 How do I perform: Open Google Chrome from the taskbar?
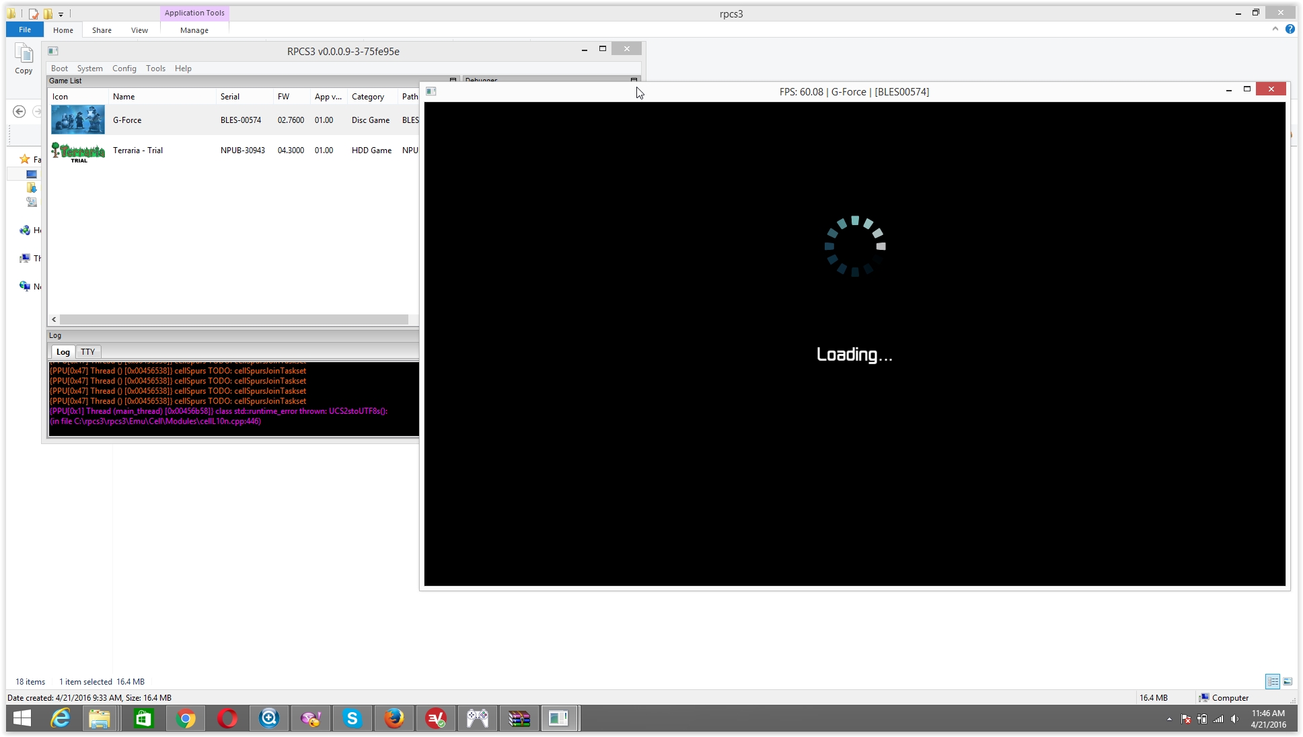point(186,719)
